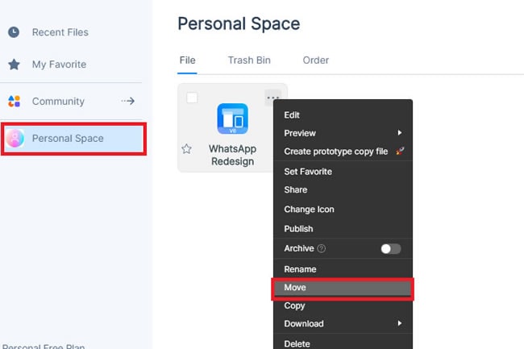Choose Rename in the context menu
The image size is (524, 349).
[x=300, y=269]
